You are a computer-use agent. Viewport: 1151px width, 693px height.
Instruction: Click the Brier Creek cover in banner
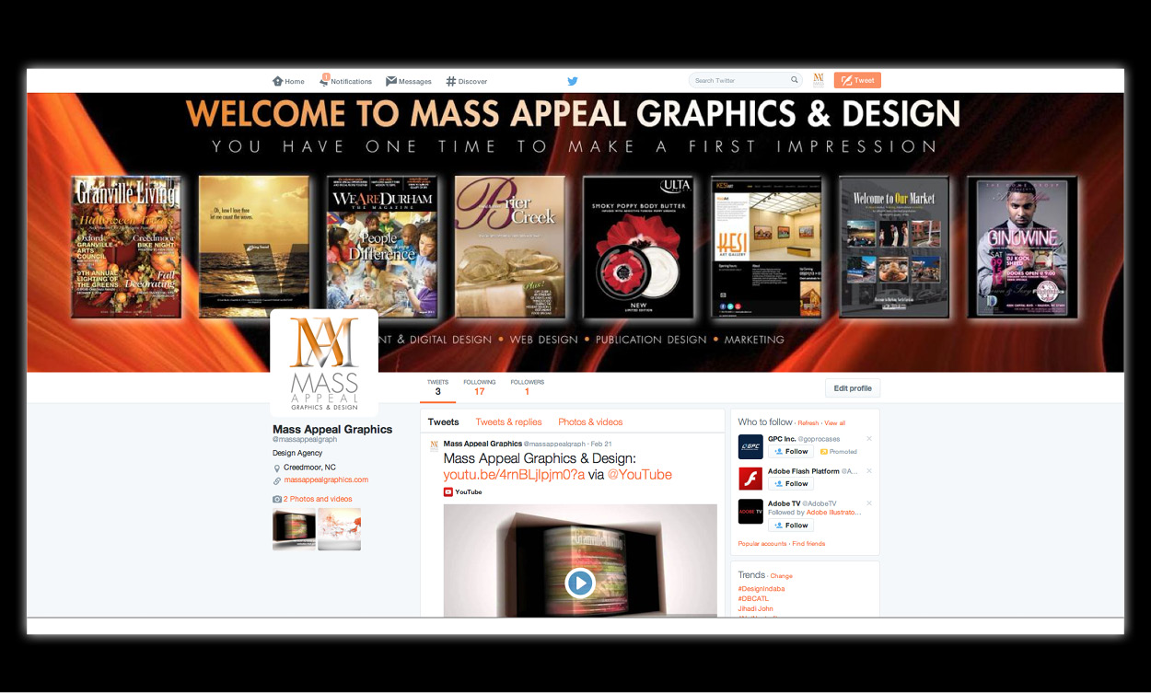[x=510, y=247]
